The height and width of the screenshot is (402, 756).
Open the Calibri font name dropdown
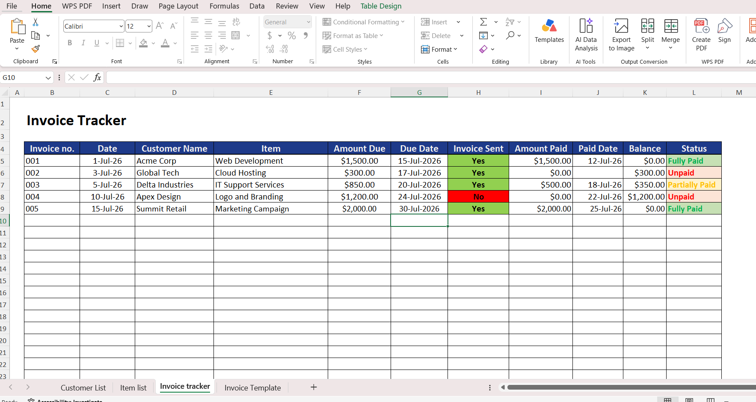point(121,26)
